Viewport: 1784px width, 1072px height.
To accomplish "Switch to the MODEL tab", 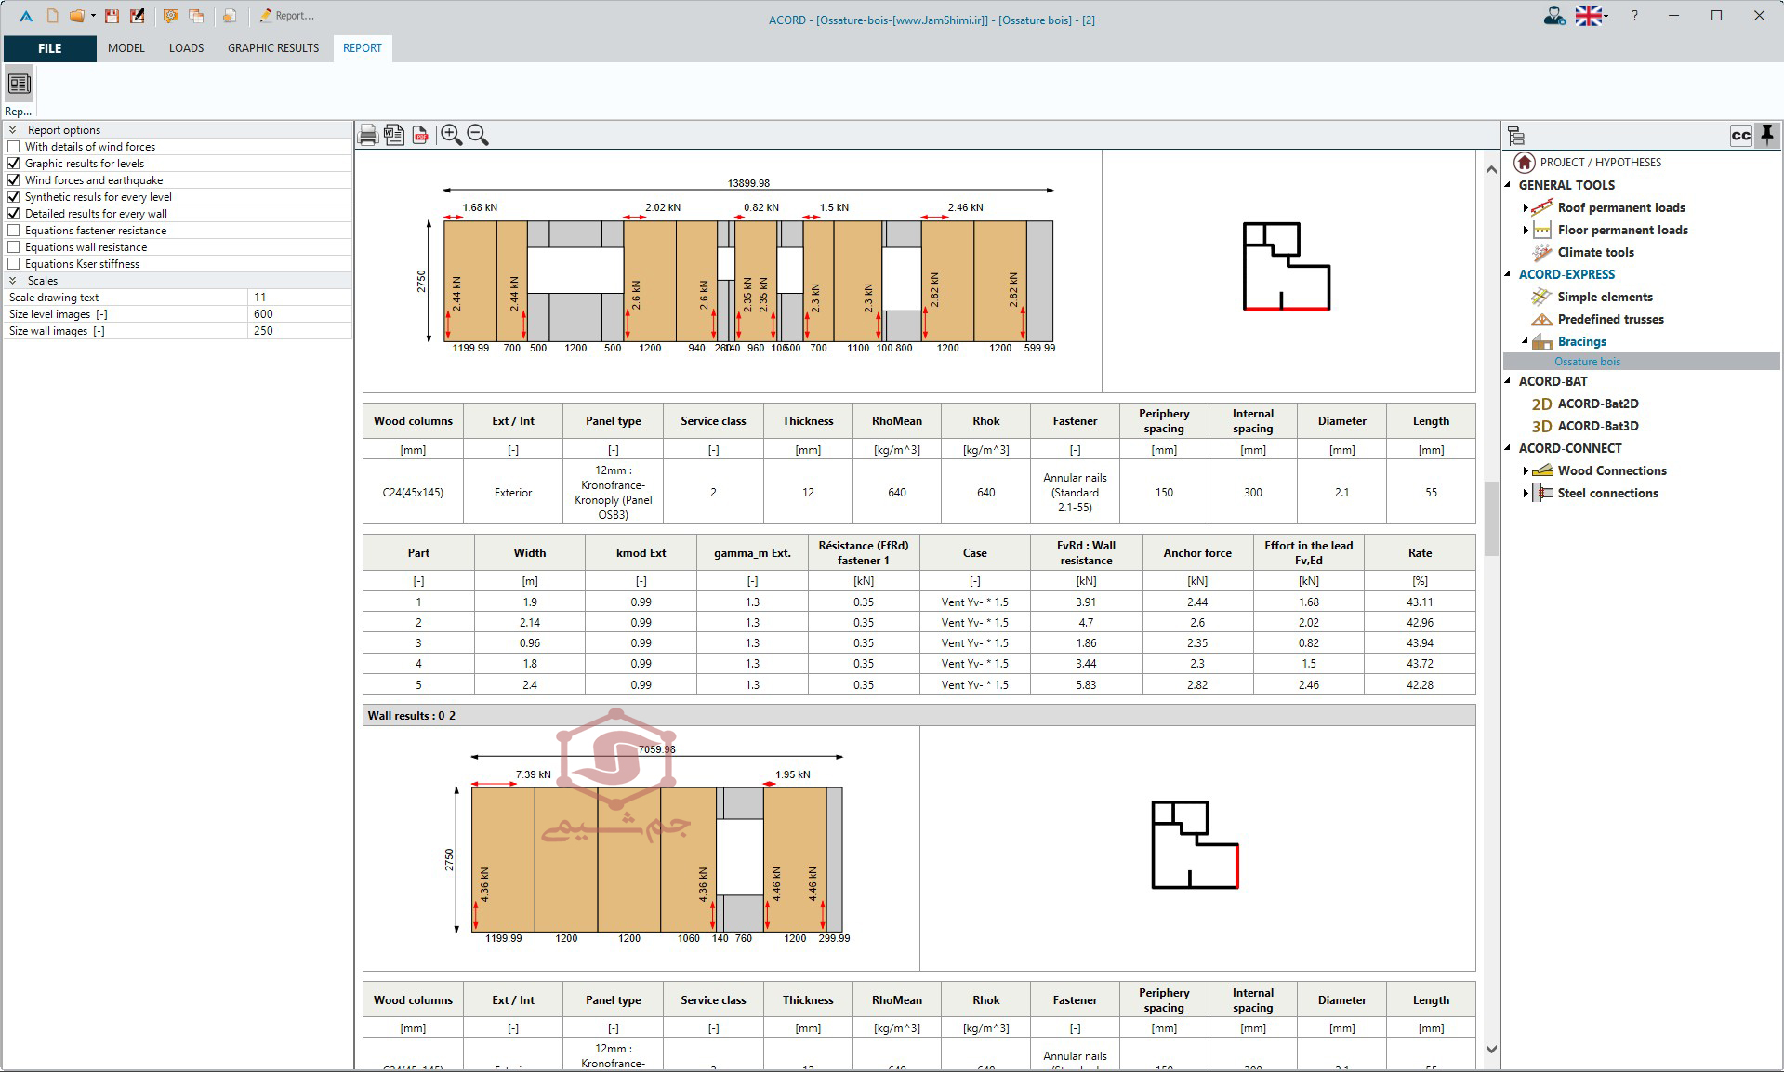I will [126, 48].
